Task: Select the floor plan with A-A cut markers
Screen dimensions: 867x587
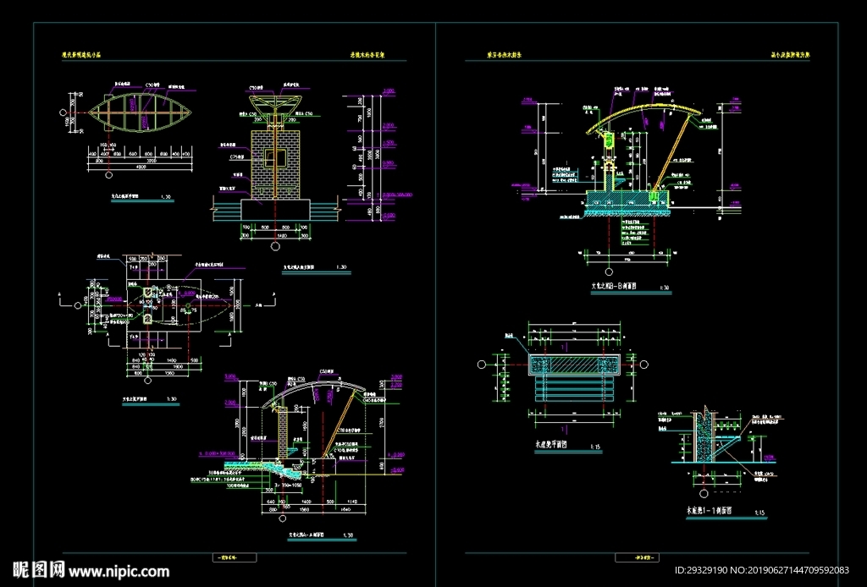Action: point(163,304)
